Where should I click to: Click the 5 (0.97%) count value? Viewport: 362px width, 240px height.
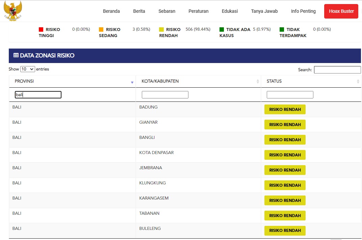click(x=262, y=29)
